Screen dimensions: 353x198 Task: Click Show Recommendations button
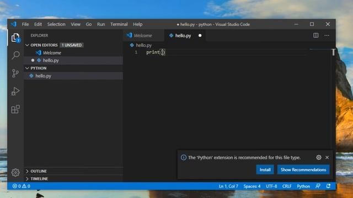303,170
